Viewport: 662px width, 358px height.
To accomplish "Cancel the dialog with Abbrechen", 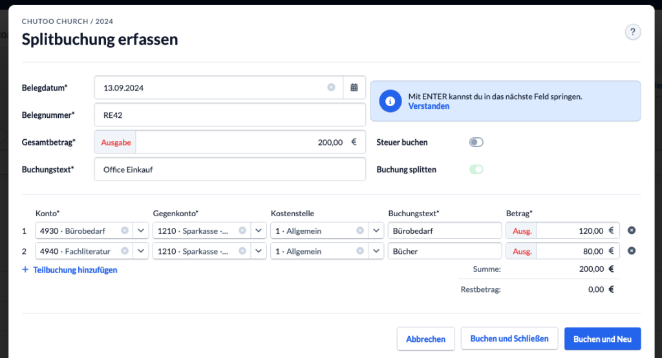I will click(x=425, y=339).
